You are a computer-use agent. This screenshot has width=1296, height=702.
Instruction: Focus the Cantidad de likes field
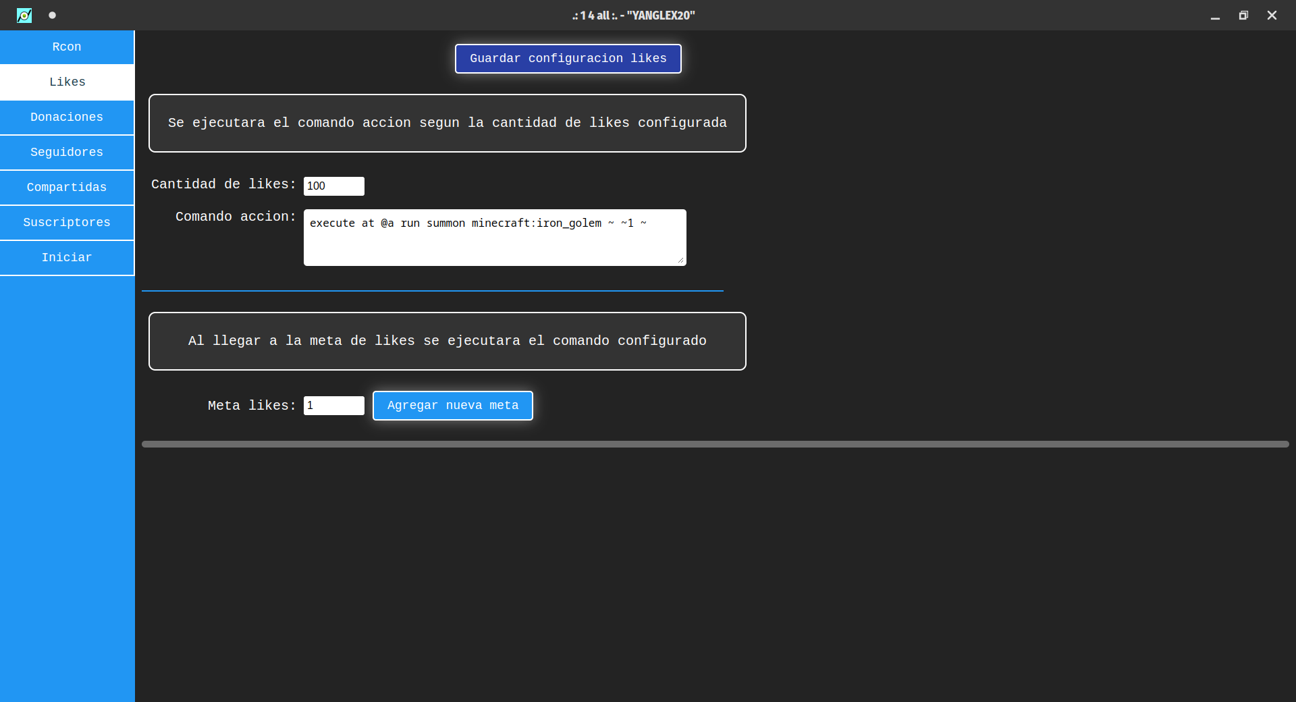point(333,186)
